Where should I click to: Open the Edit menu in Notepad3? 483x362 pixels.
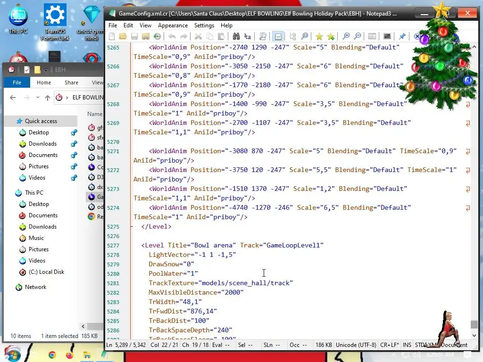[x=128, y=25]
